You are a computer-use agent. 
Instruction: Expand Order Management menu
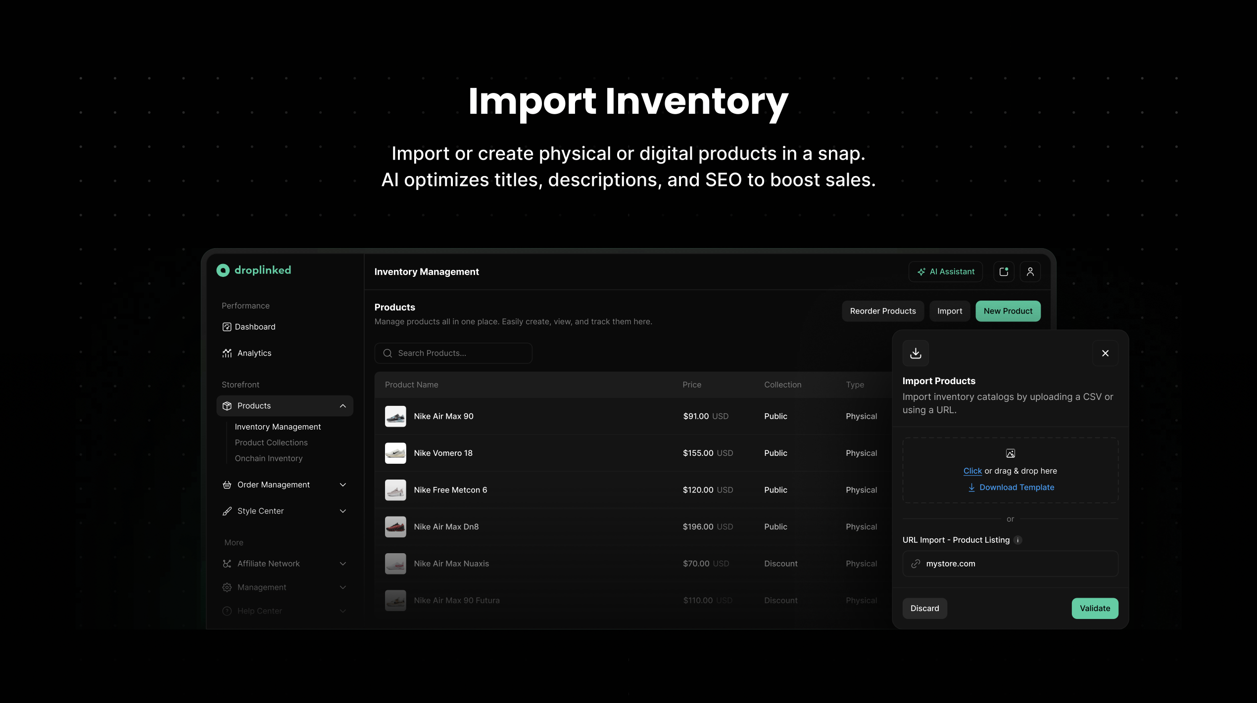(x=343, y=484)
